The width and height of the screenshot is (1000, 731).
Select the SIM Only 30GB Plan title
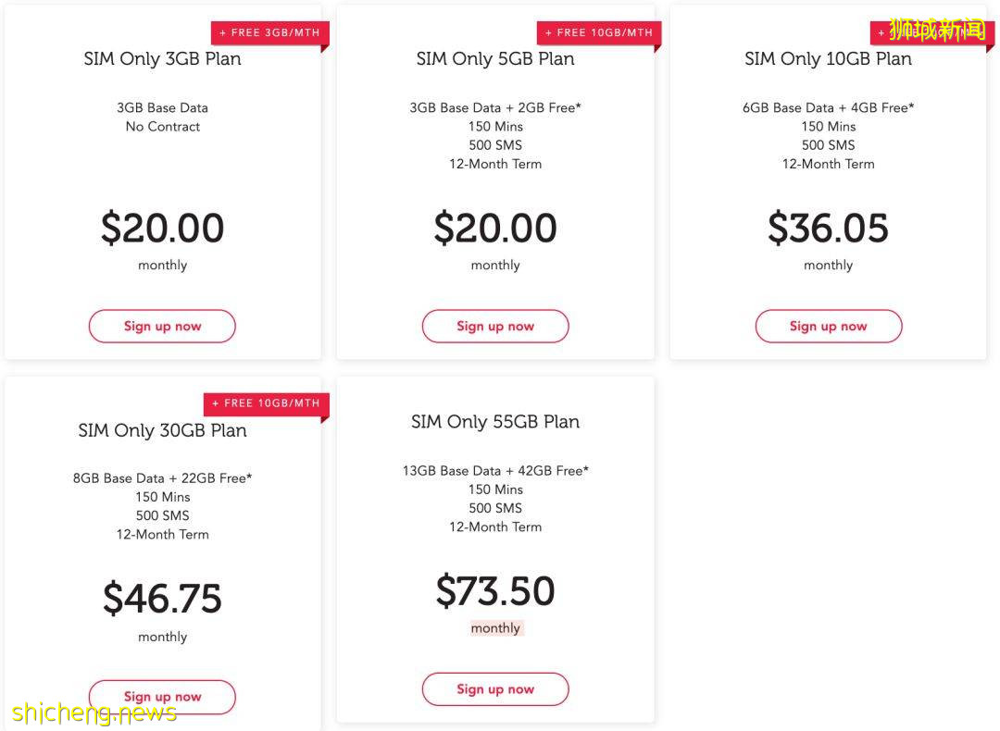pyautogui.click(x=162, y=430)
